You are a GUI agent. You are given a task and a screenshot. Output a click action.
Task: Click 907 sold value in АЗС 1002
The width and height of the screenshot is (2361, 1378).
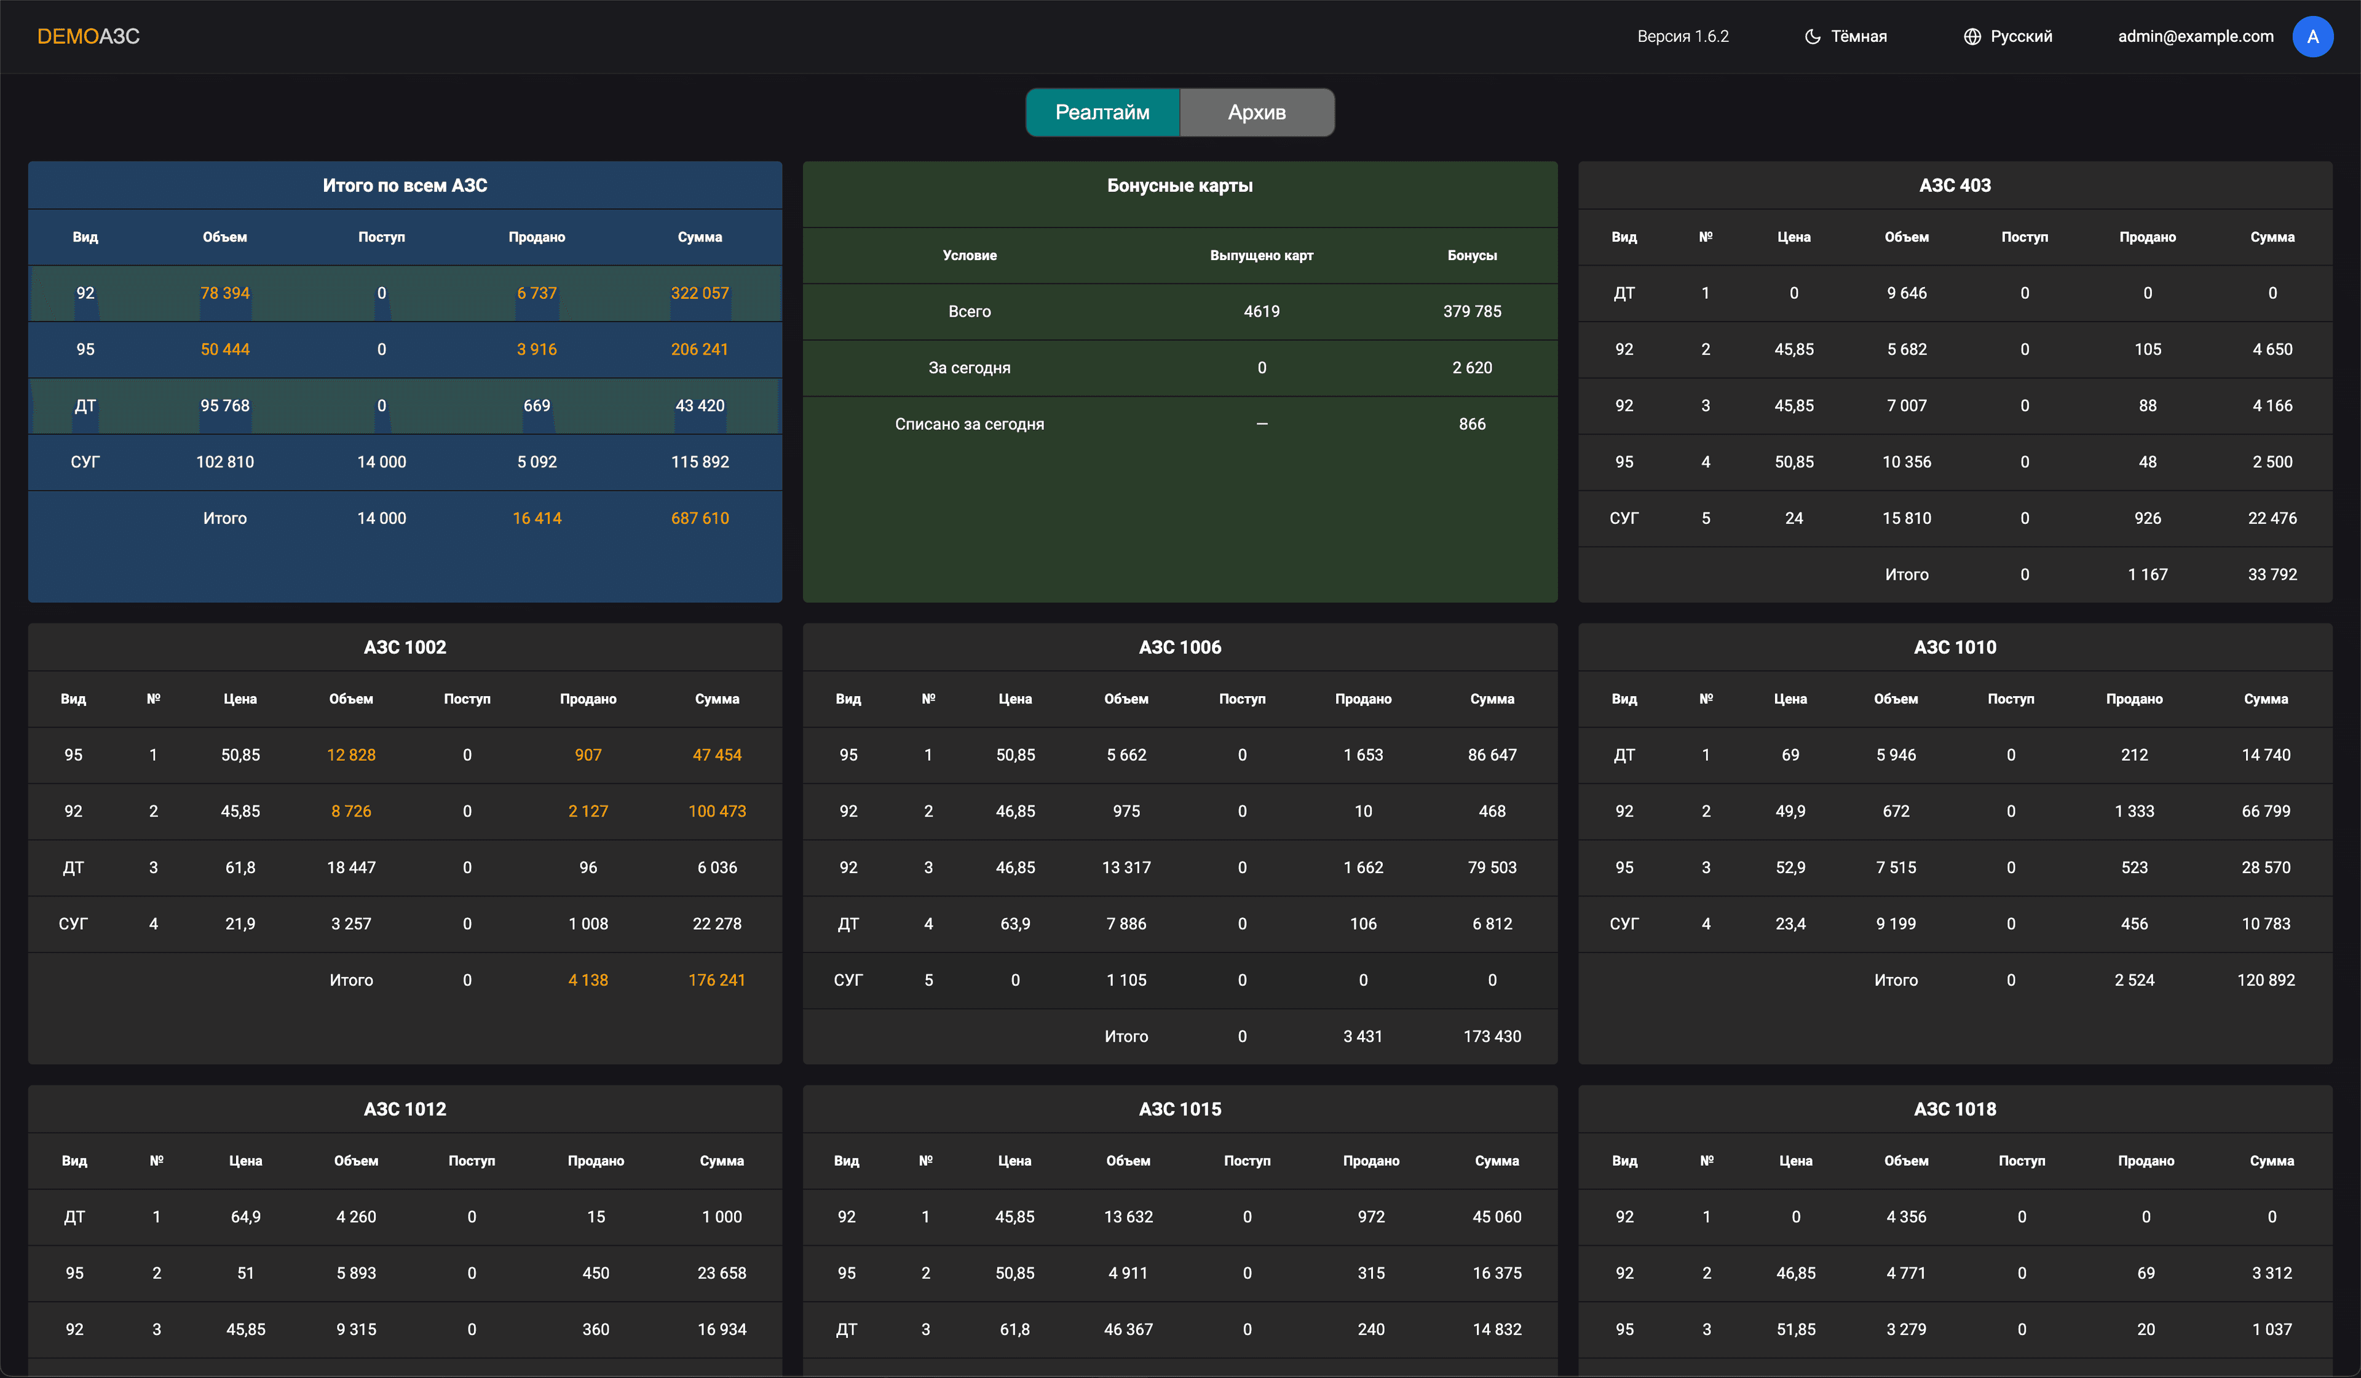587,754
